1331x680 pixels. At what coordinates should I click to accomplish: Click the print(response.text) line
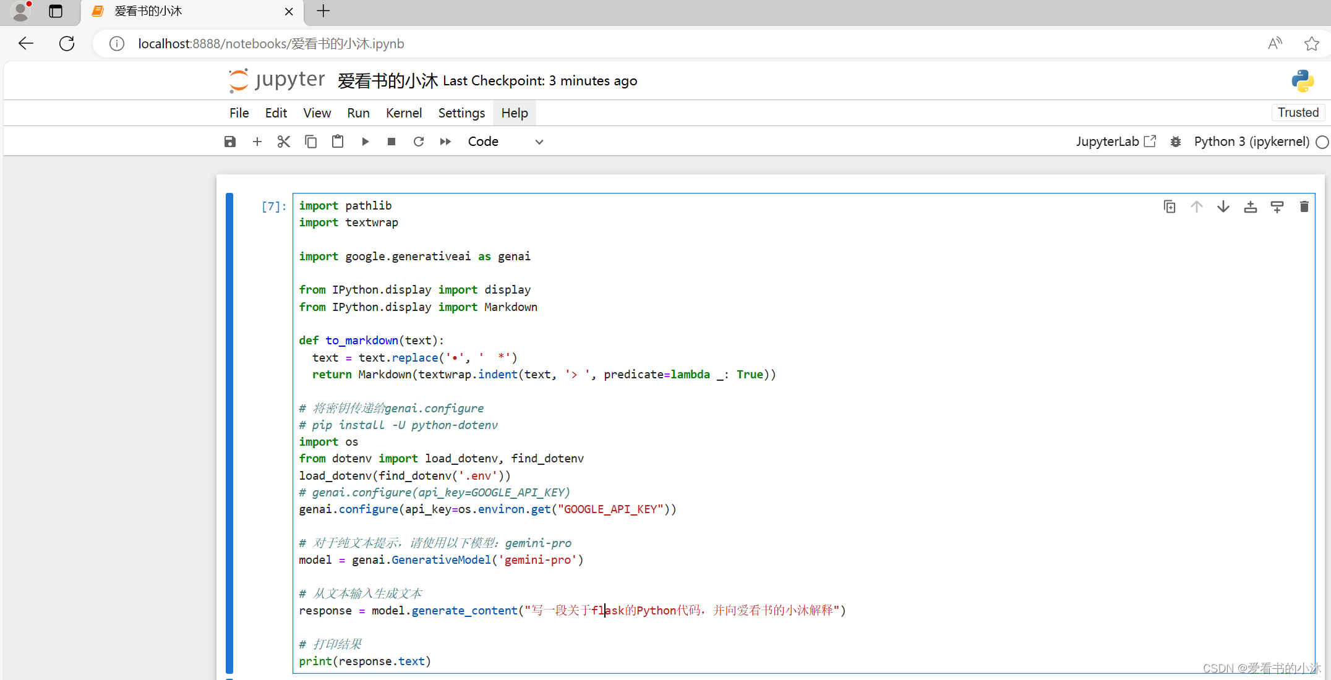click(x=365, y=661)
